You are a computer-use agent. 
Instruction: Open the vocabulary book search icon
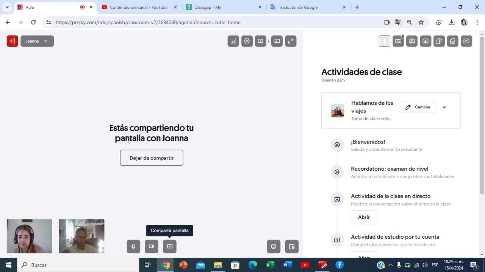(398, 41)
